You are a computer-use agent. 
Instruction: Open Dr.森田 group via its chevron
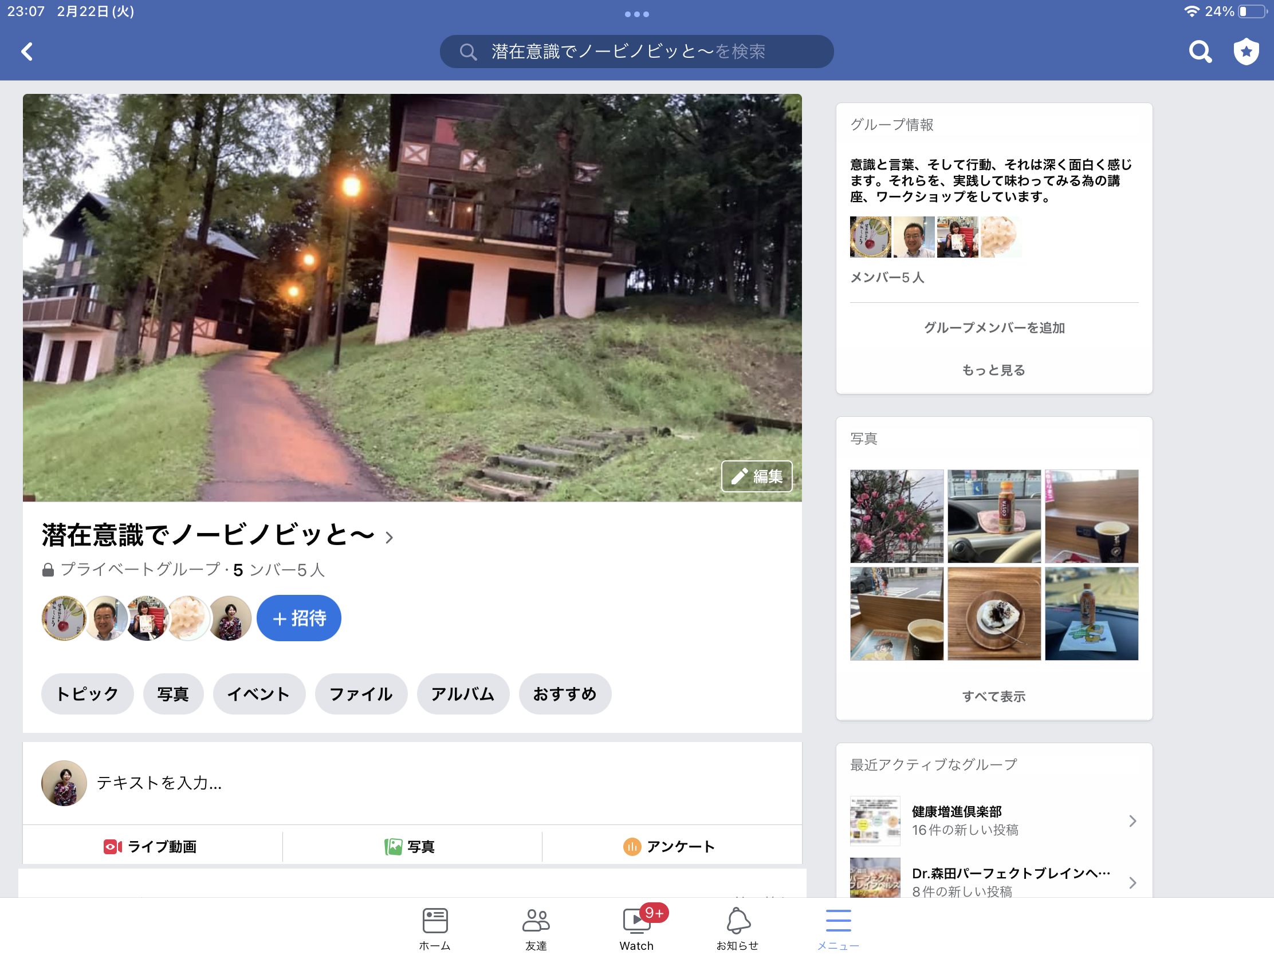pos(1134,882)
